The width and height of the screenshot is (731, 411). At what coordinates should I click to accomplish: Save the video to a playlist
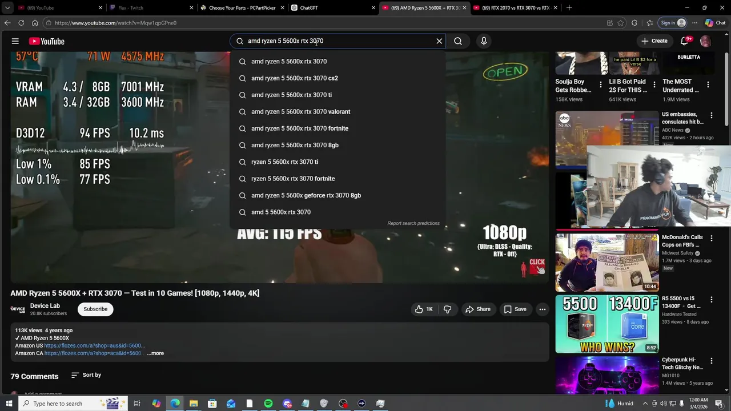pyautogui.click(x=515, y=309)
